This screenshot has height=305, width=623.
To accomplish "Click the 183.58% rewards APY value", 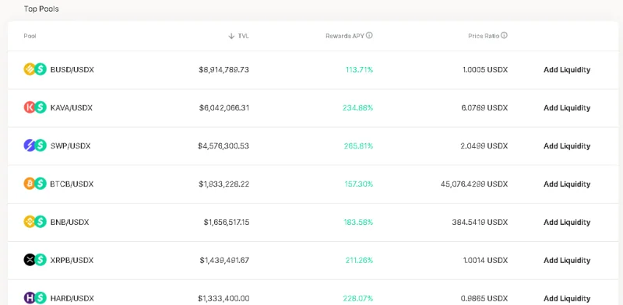I will (x=358, y=222).
